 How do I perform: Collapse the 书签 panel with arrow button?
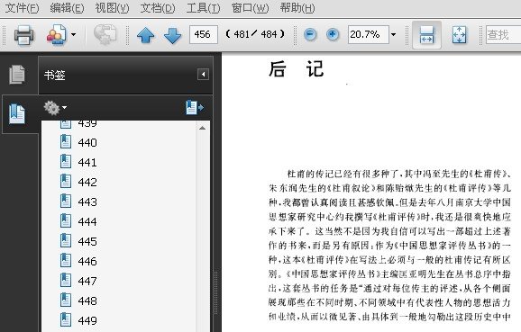pos(203,75)
